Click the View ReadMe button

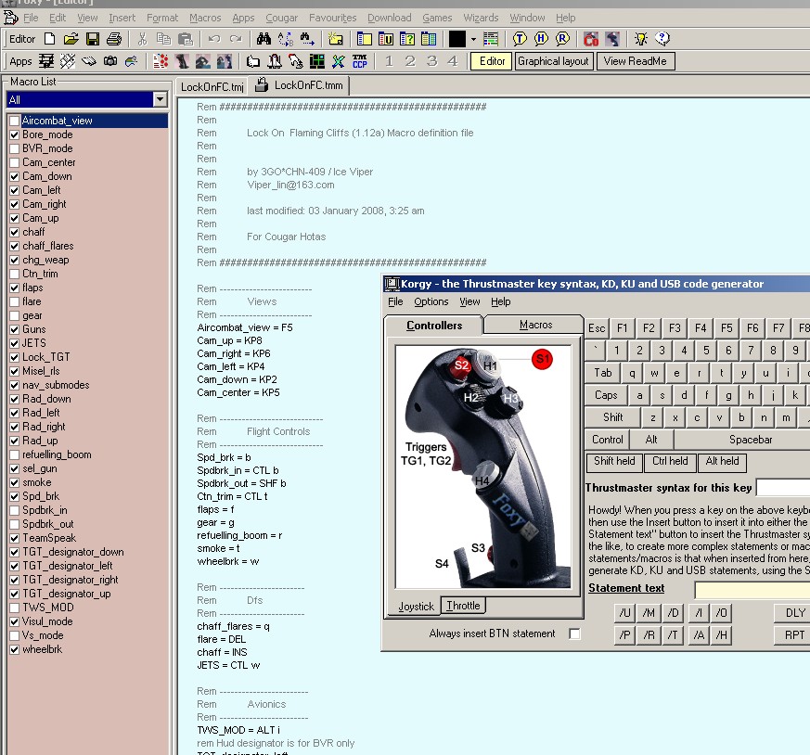point(635,61)
